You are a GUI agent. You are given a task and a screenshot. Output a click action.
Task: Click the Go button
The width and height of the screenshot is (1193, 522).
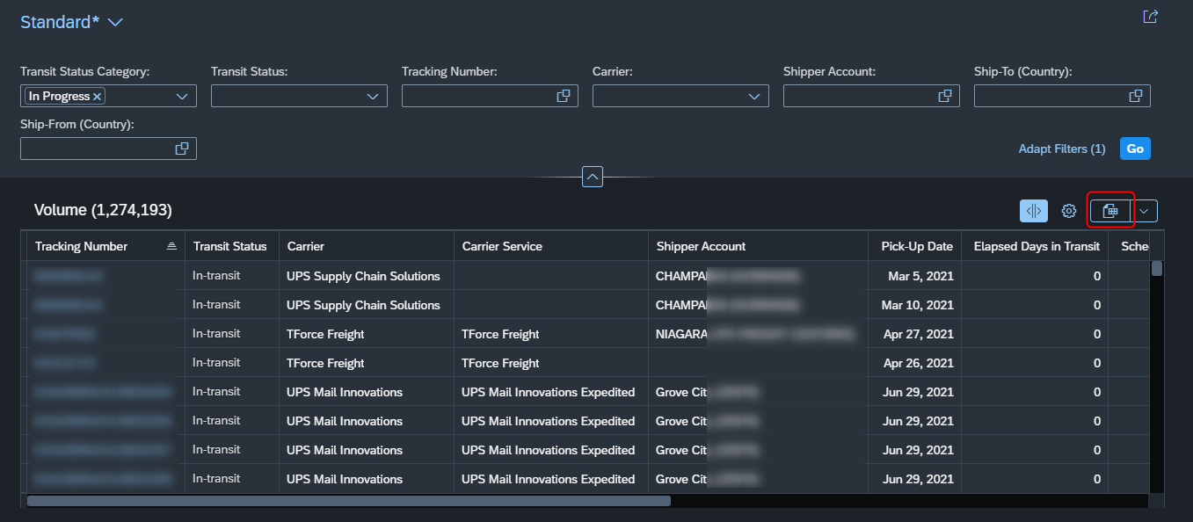coord(1135,149)
